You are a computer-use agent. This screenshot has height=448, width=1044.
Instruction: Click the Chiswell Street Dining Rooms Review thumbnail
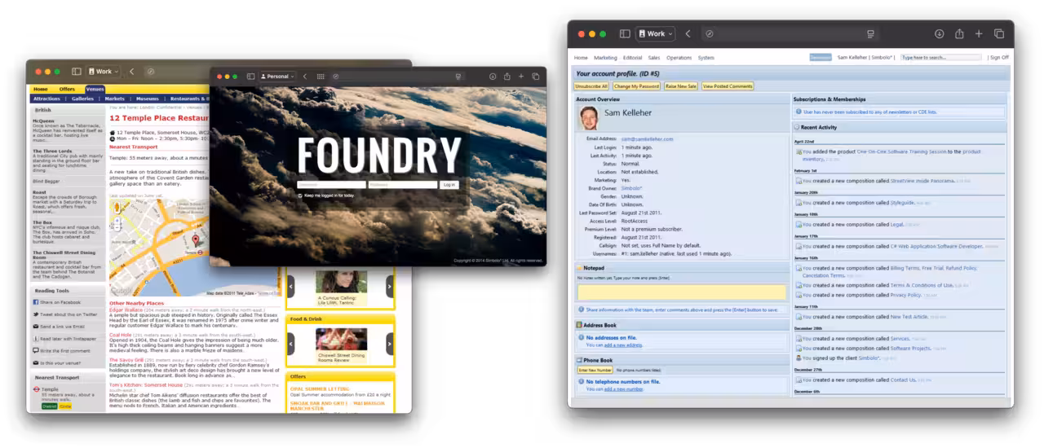click(x=341, y=340)
